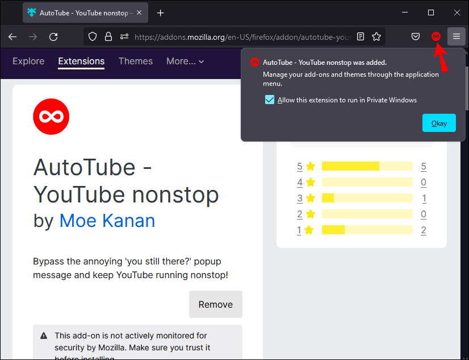The image size is (469, 360).
Task: Open the Explore tab
Action: tap(28, 61)
